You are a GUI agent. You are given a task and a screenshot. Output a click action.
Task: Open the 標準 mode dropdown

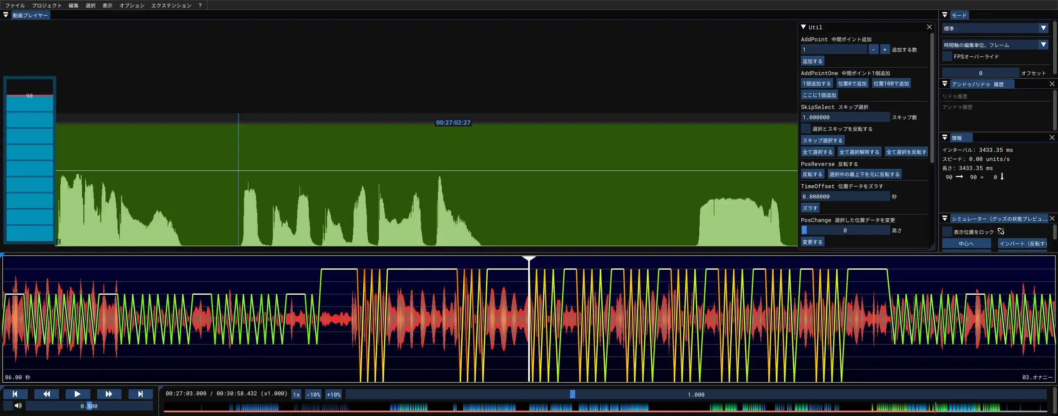995,28
